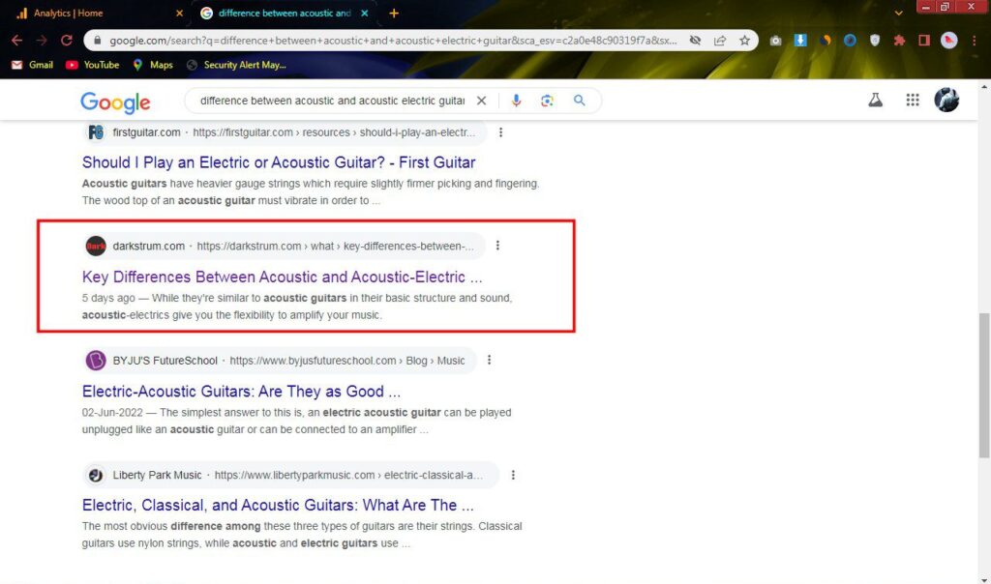Start voice search with microphone icon
The width and height of the screenshot is (991, 584).
(x=517, y=101)
